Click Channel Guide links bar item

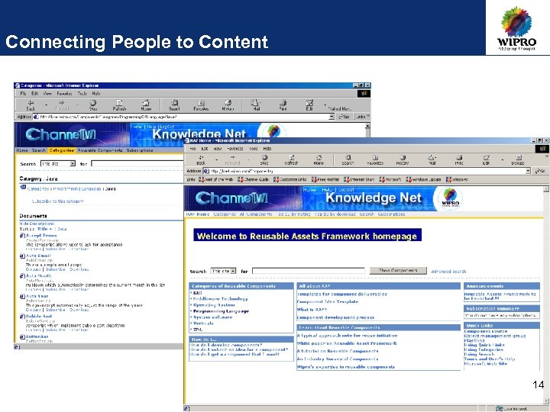tap(254, 179)
